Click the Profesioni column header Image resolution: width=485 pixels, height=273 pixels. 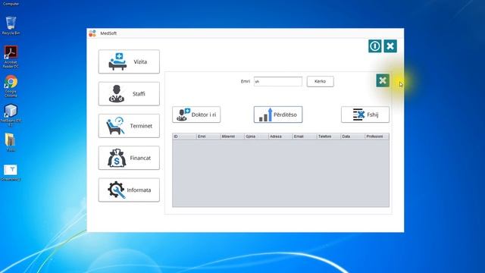coord(377,136)
